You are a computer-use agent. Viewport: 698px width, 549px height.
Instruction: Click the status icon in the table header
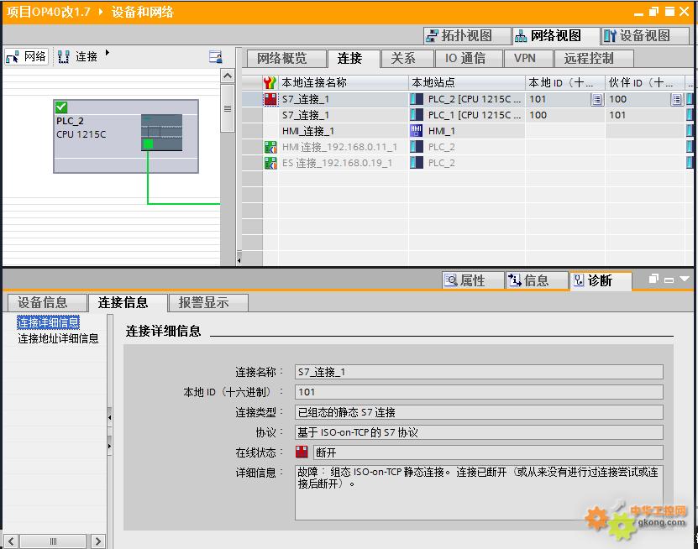click(x=270, y=82)
